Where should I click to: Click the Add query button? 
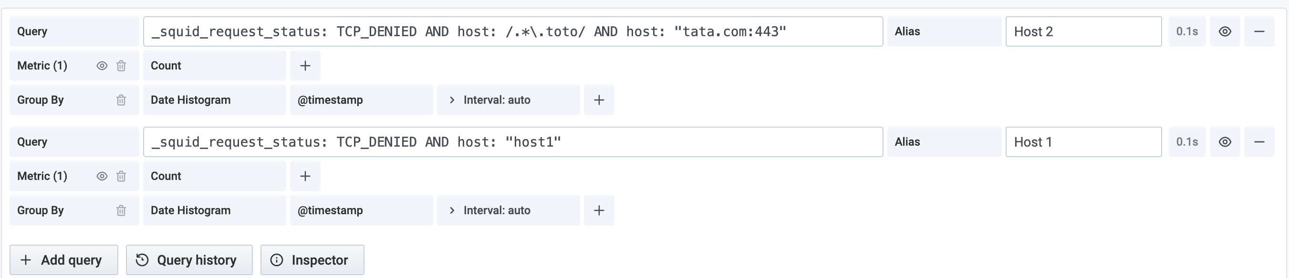(63, 259)
